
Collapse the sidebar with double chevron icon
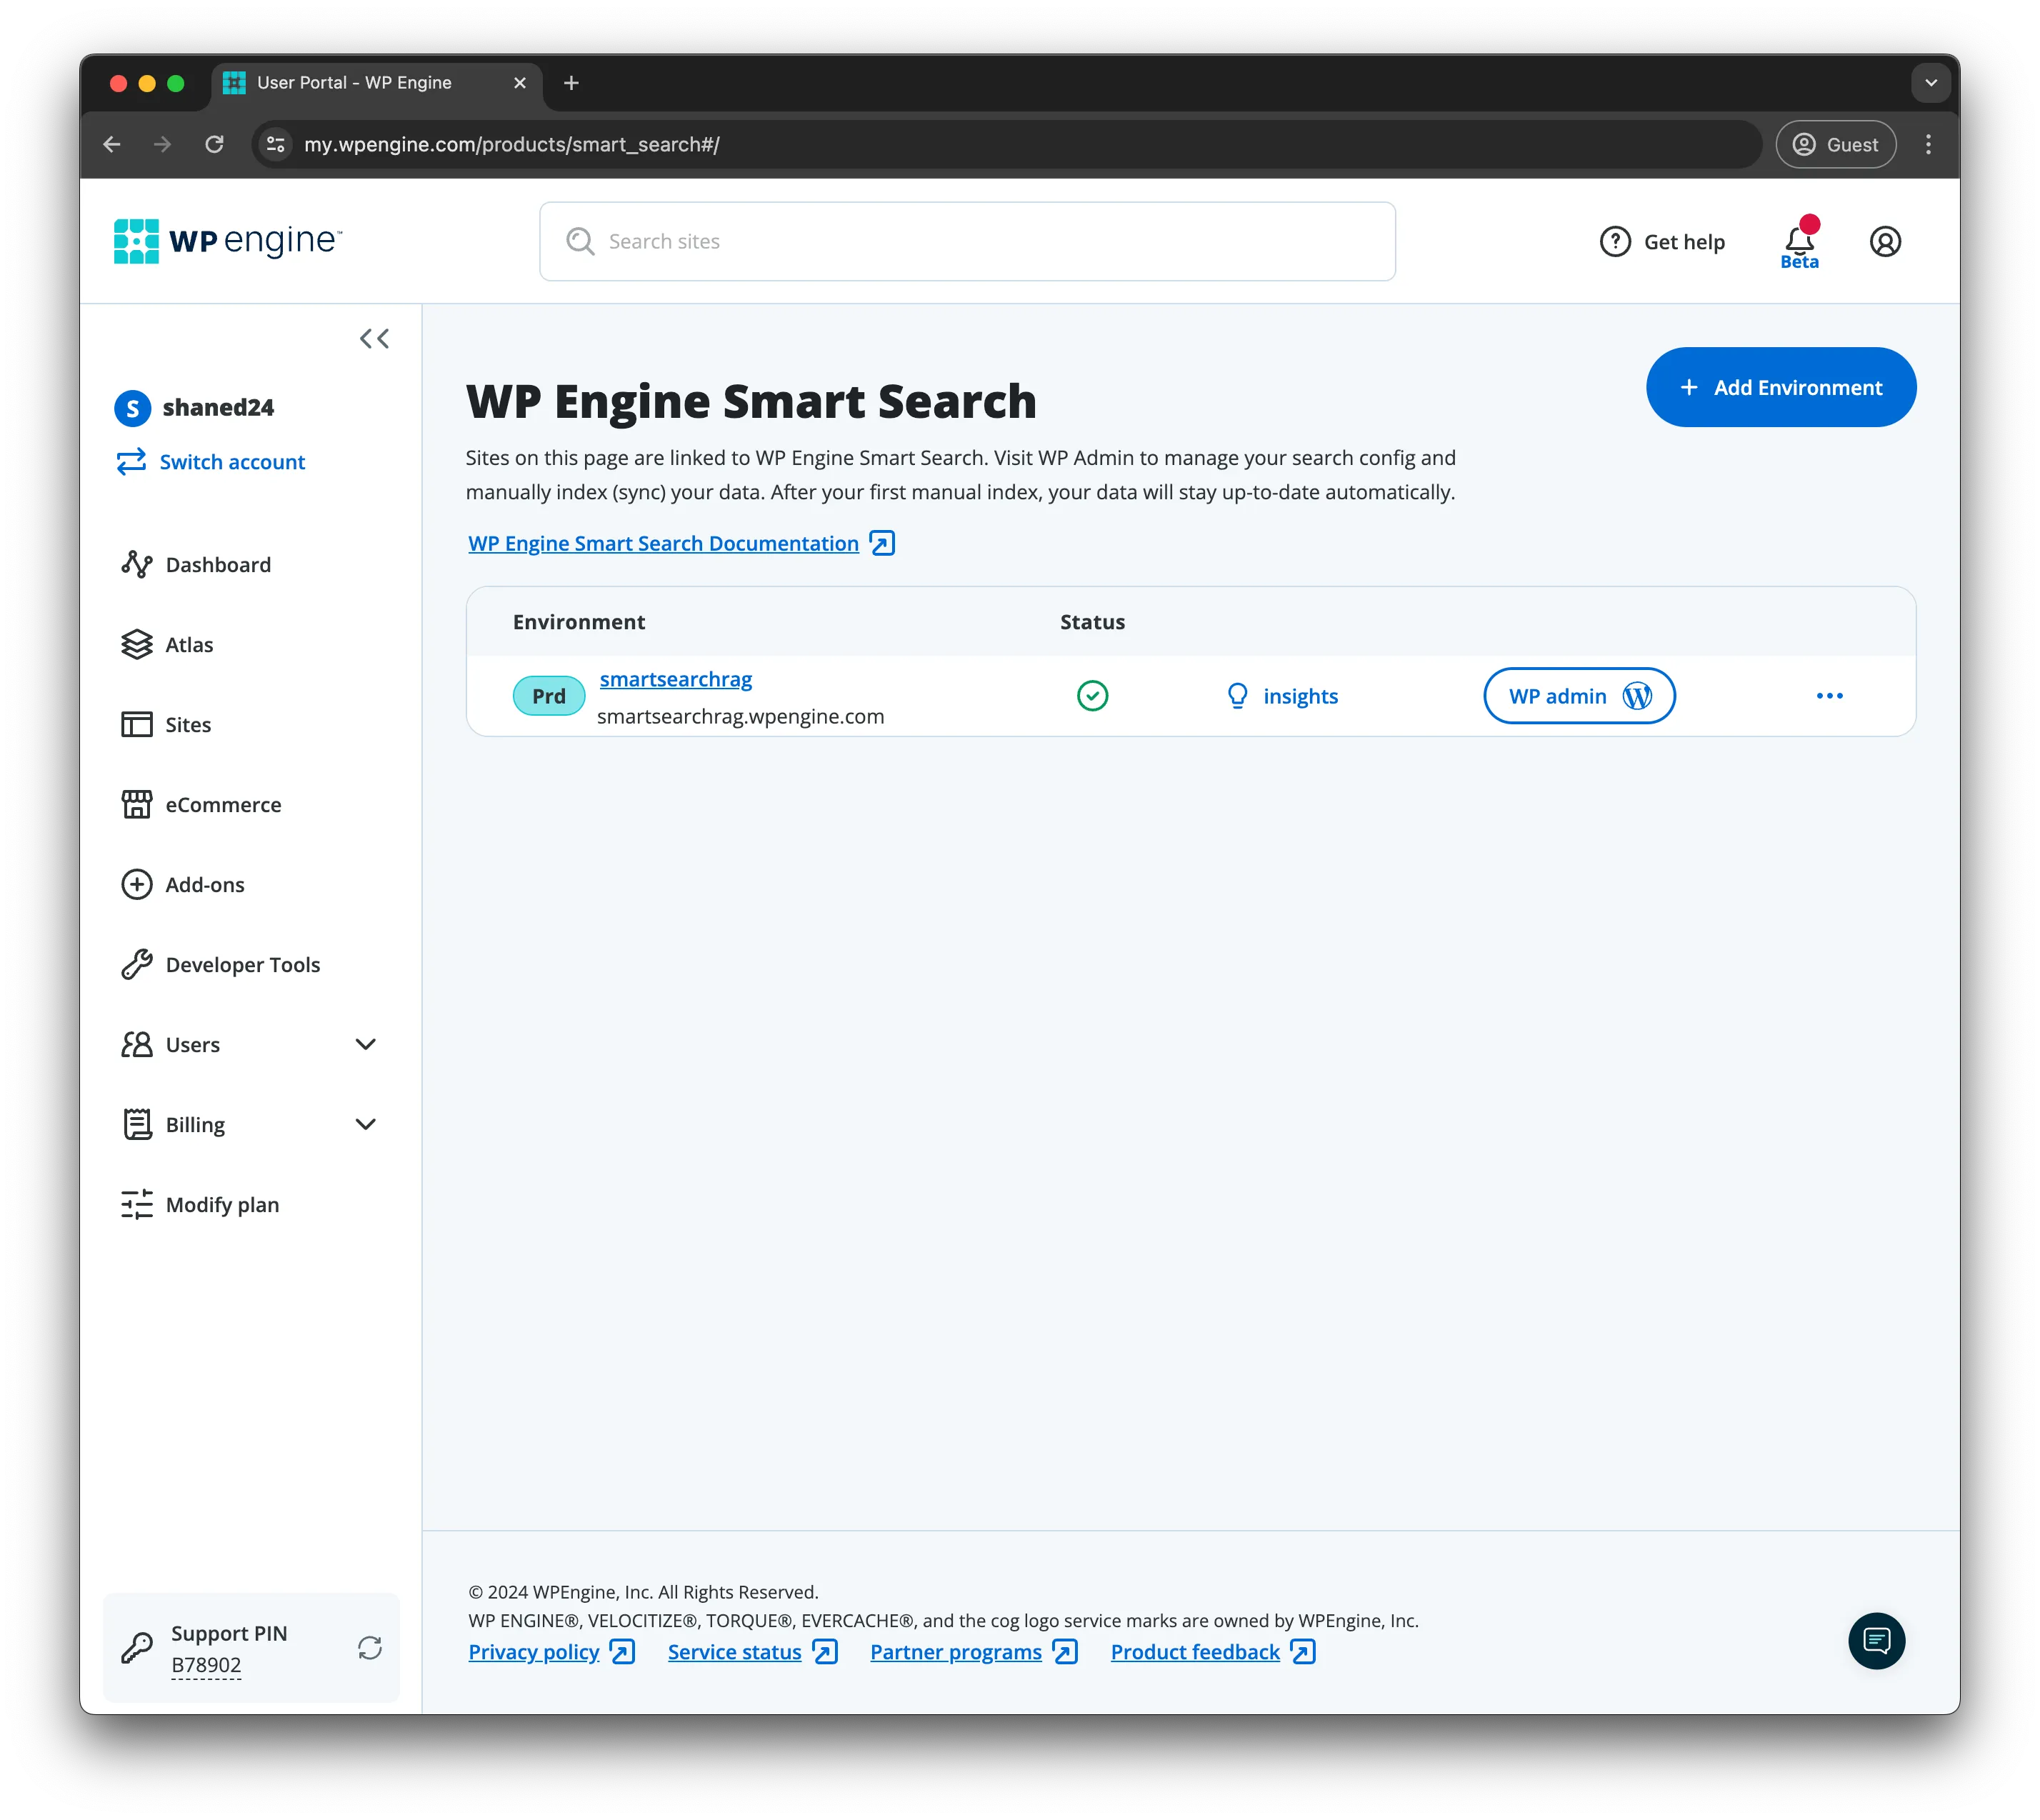coord(374,339)
